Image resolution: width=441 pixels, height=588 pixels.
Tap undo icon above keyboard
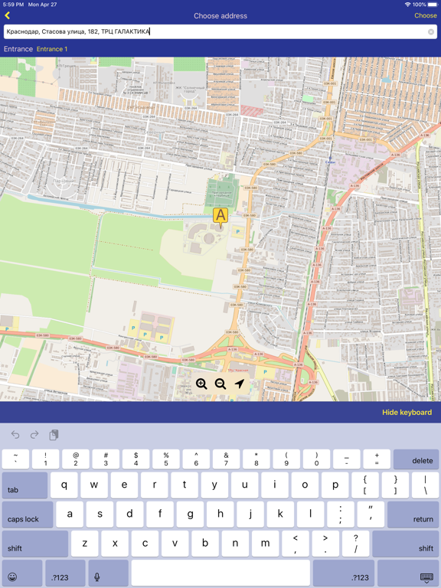coord(15,435)
